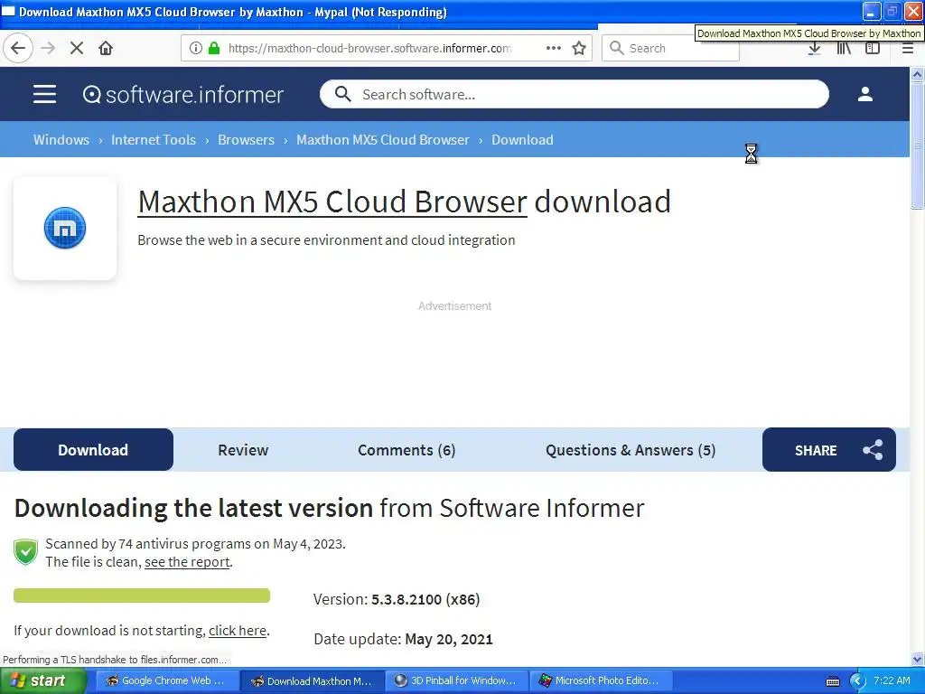Open the Comments (6) tab
925x694 pixels.
coord(406,450)
